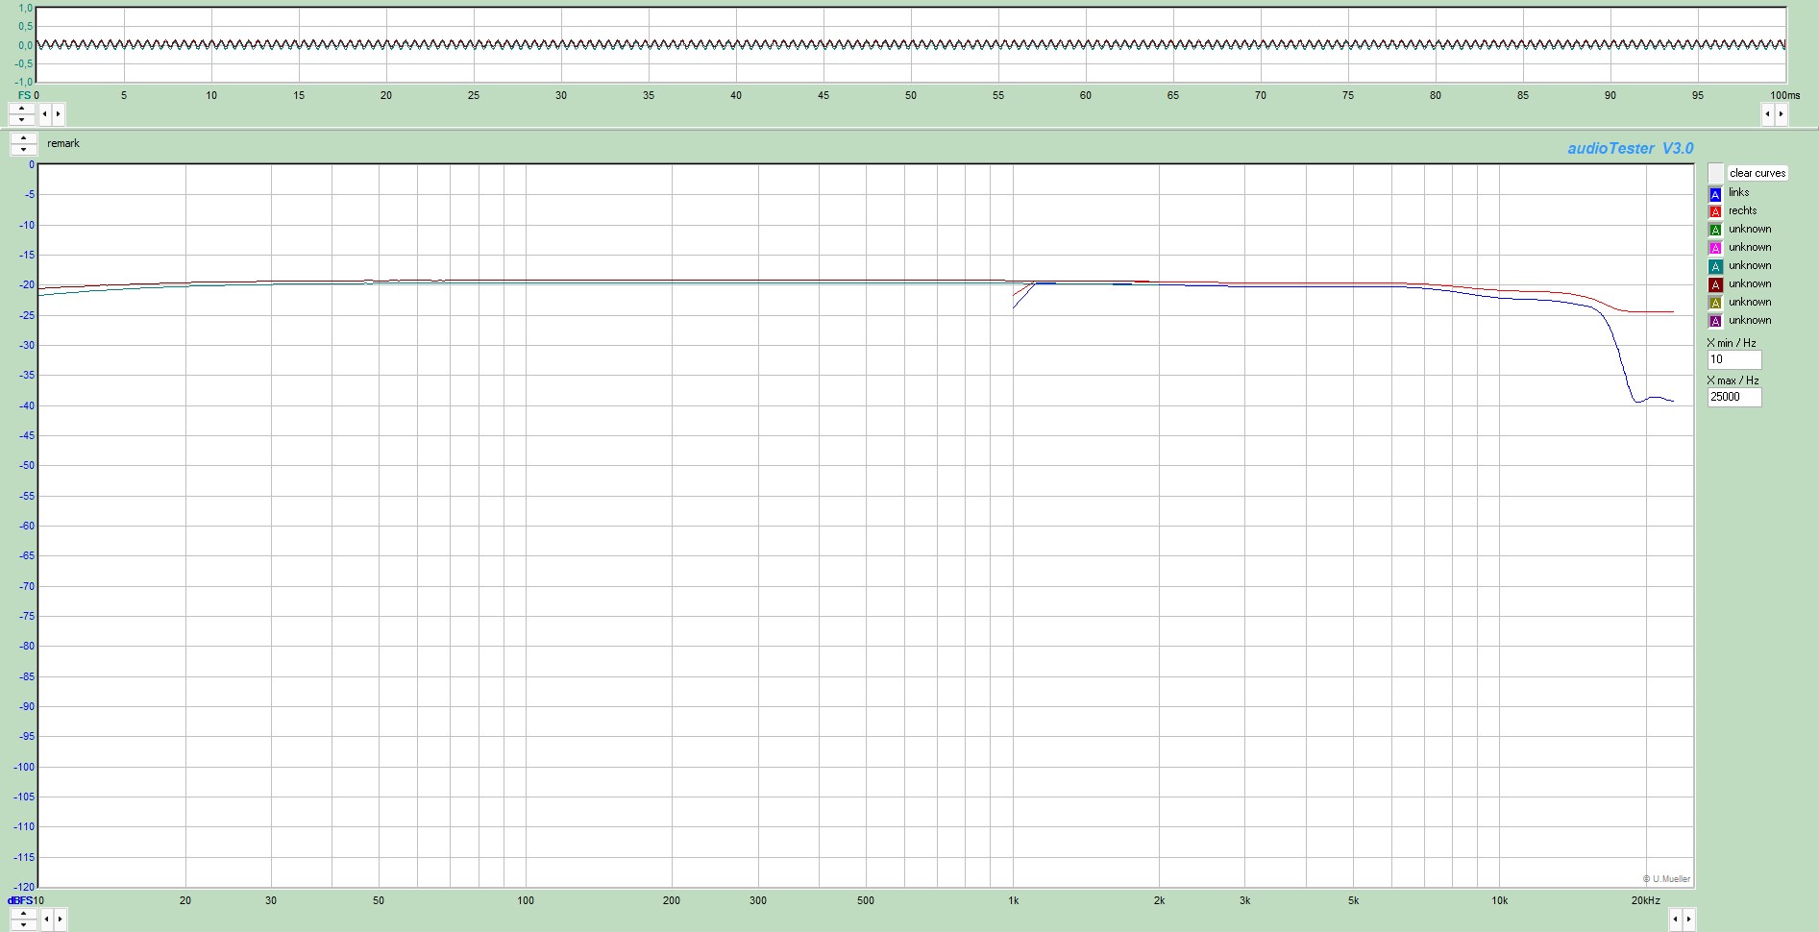Toggle the red 'rechts' curve button
1819x932 pixels.
click(1715, 211)
